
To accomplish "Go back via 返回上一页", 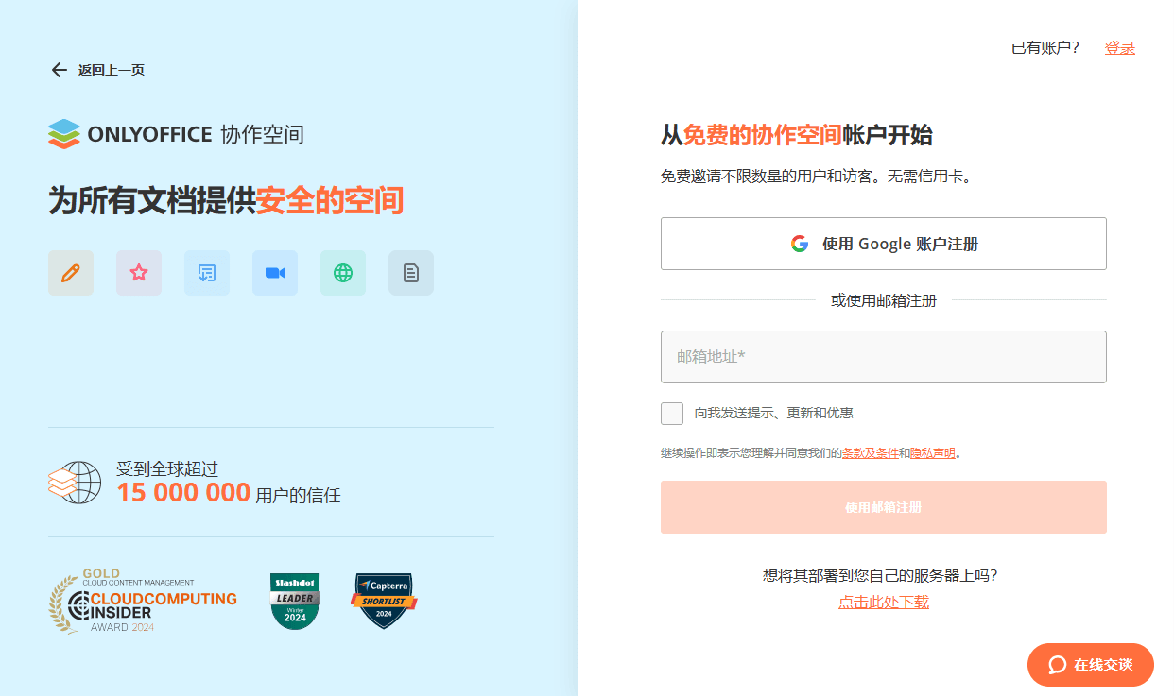I will click(97, 70).
